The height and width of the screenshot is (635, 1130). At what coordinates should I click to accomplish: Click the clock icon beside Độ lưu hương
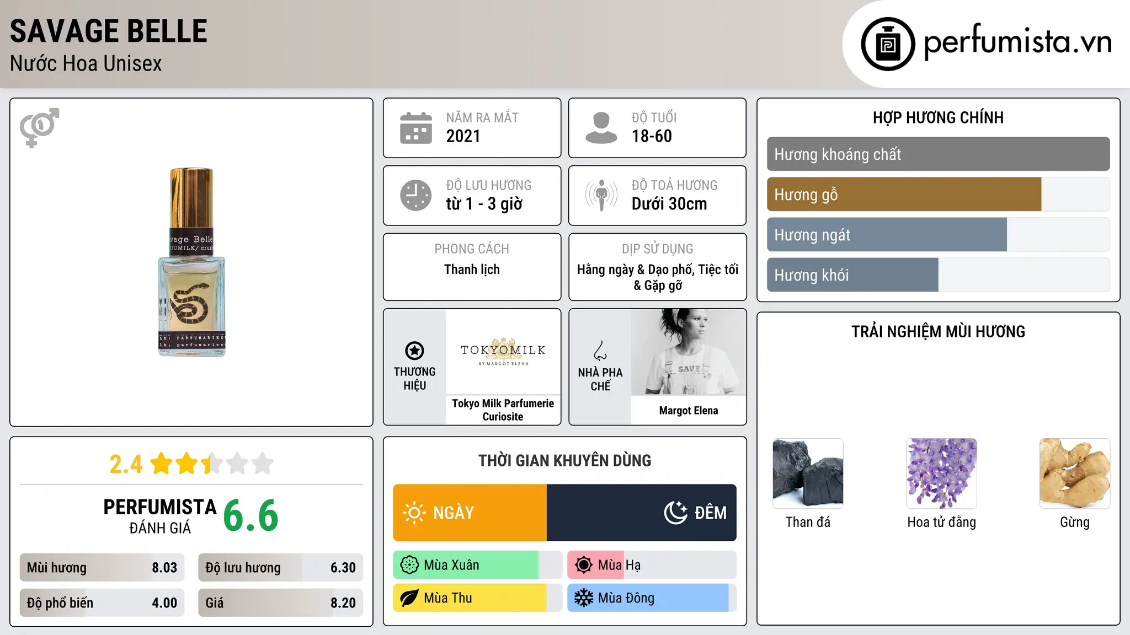click(416, 195)
